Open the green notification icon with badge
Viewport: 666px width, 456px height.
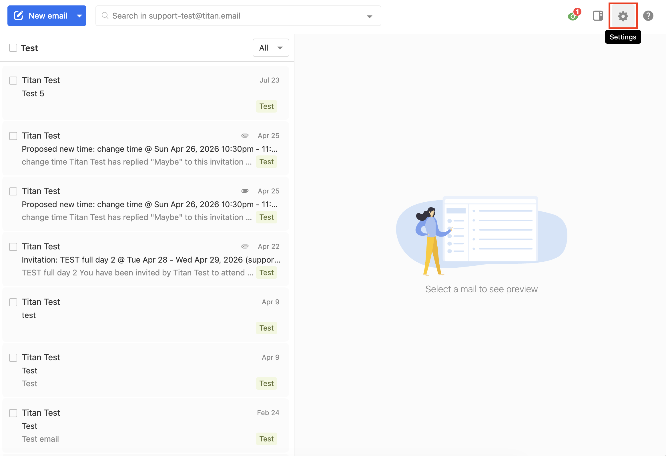pyautogui.click(x=573, y=15)
